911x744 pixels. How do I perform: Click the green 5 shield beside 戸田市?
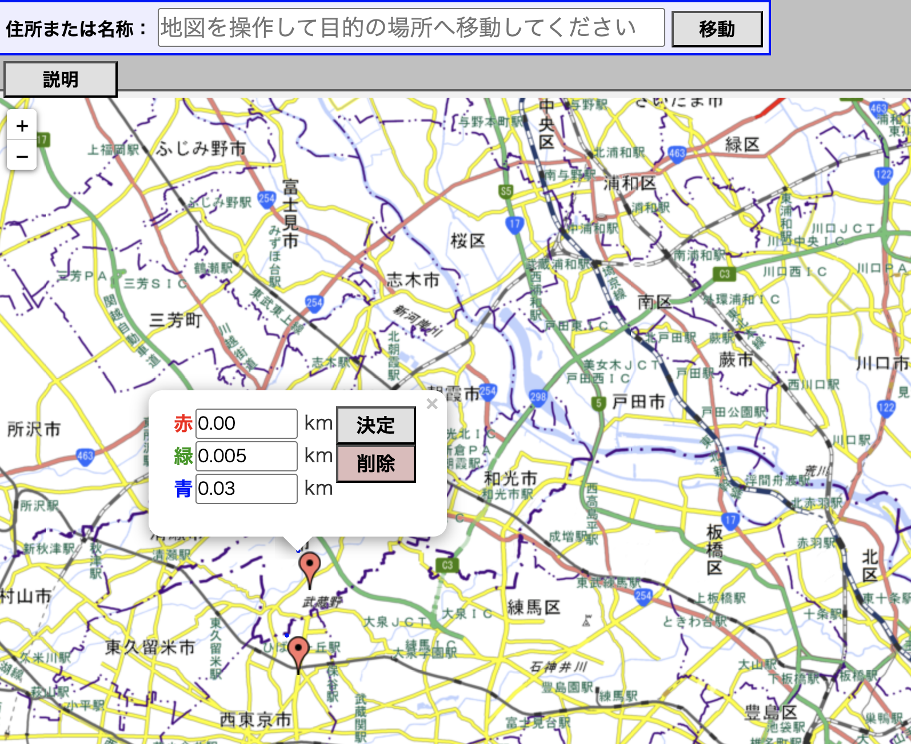[x=598, y=403]
